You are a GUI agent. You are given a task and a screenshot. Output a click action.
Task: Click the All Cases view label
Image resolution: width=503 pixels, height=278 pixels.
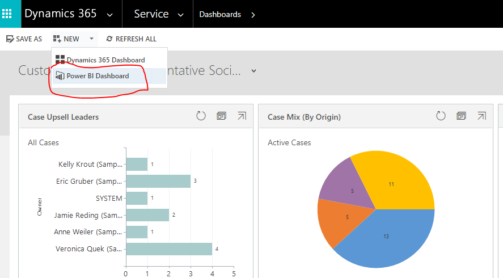click(x=43, y=142)
